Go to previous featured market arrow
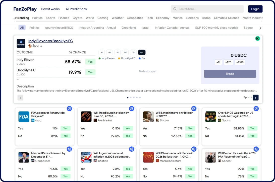The image size is (275, 182). pyautogui.click(x=20, y=98)
